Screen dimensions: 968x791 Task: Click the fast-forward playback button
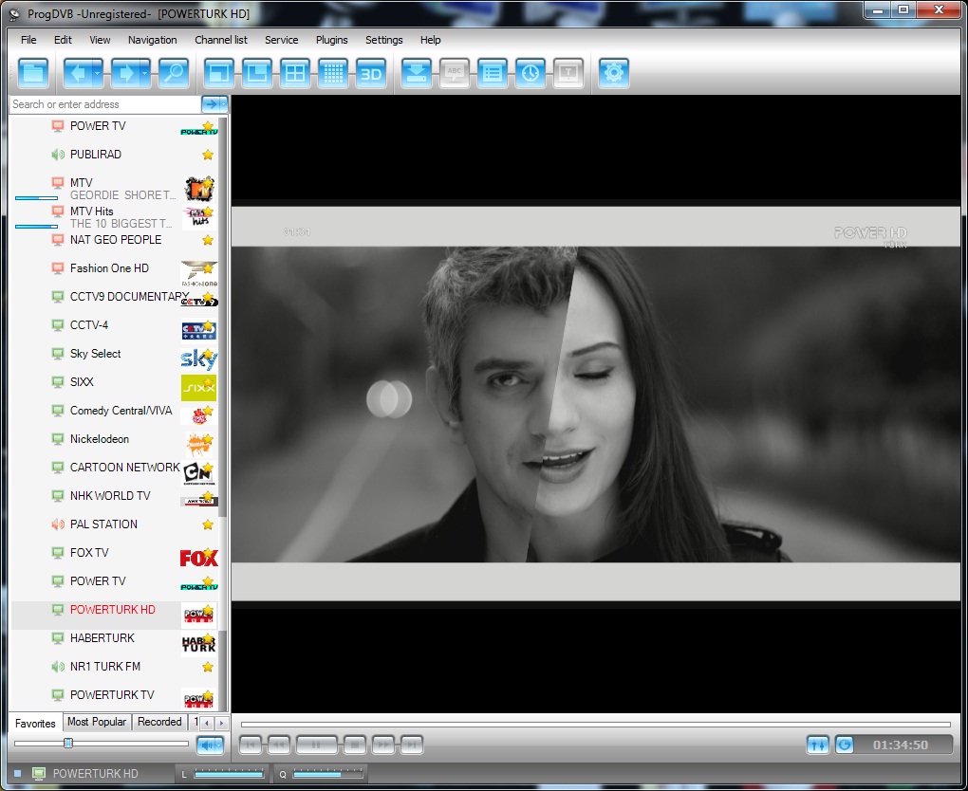tap(383, 745)
